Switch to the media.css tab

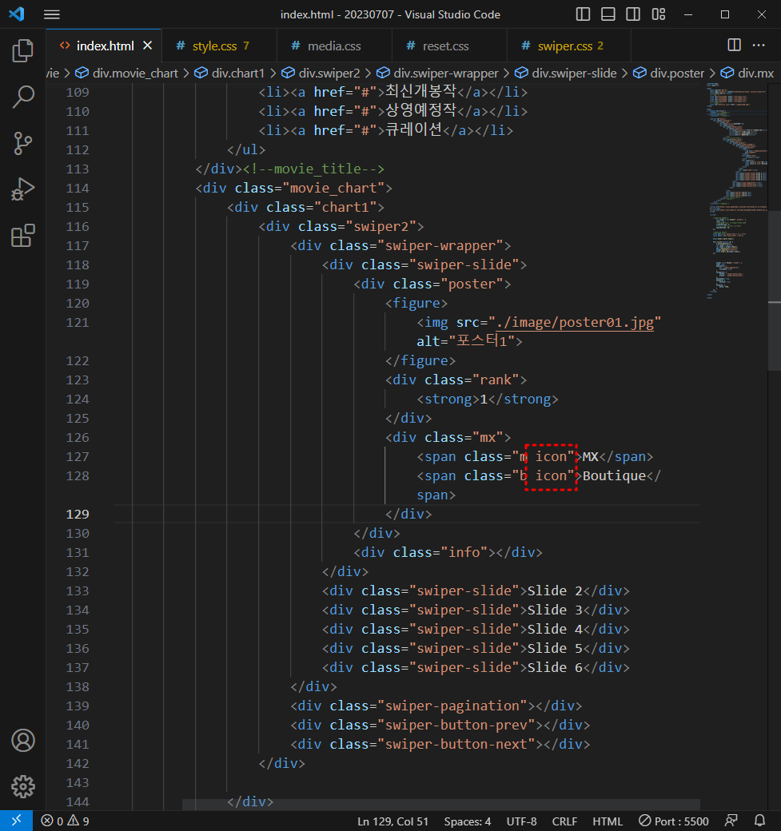point(334,46)
